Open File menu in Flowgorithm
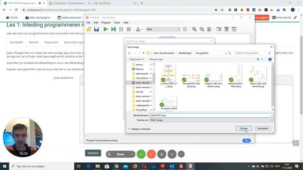This screenshot has width=303, height=170. tap(89, 23)
